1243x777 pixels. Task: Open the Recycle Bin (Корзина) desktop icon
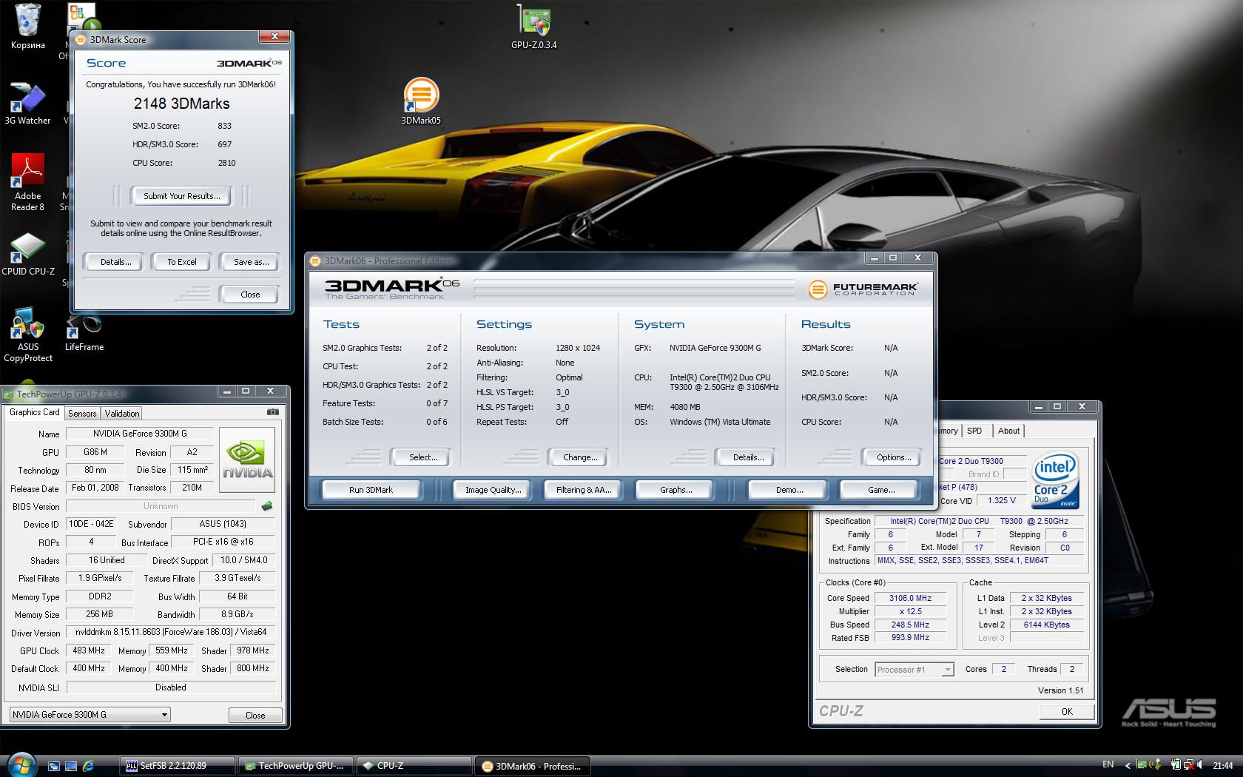27,27
